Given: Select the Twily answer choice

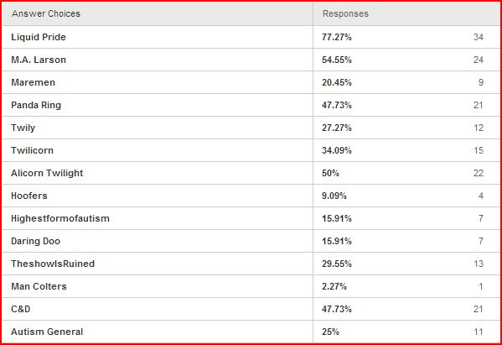Looking at the screenshot, I should pos(23,128).
